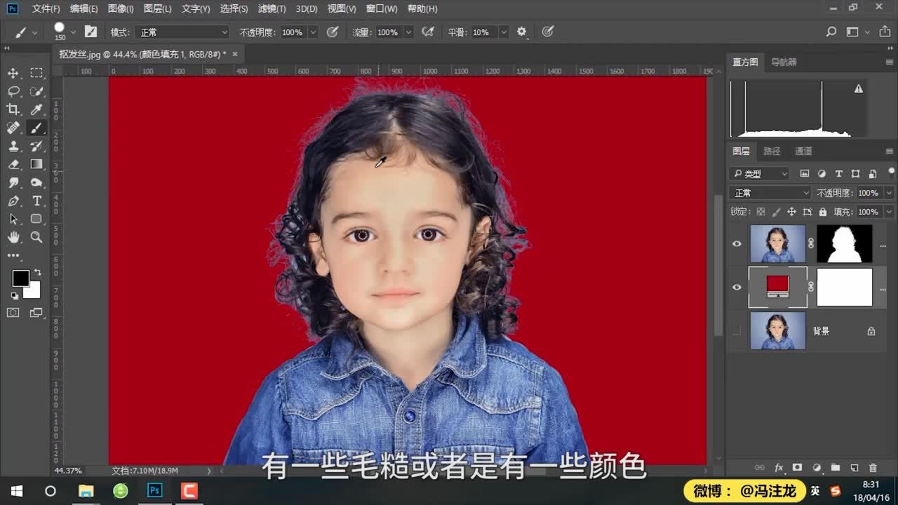Click the black foreground color swatch
The width and height of the screenshot is (898, 505).
pos(20,280)
